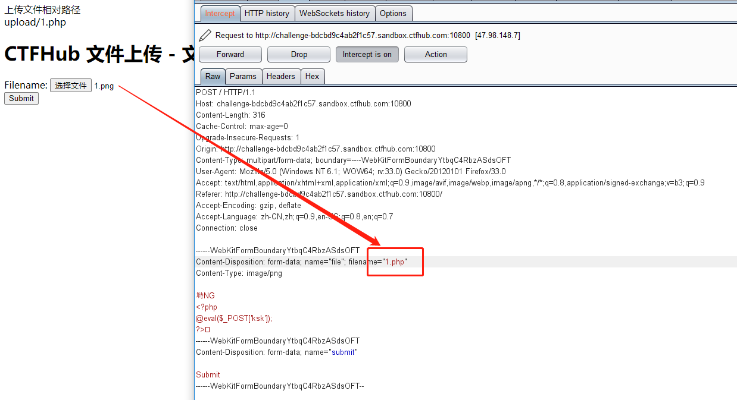Select the Params view tab
The height and width of the screenshot is (400, 737).
coord(243,76)
